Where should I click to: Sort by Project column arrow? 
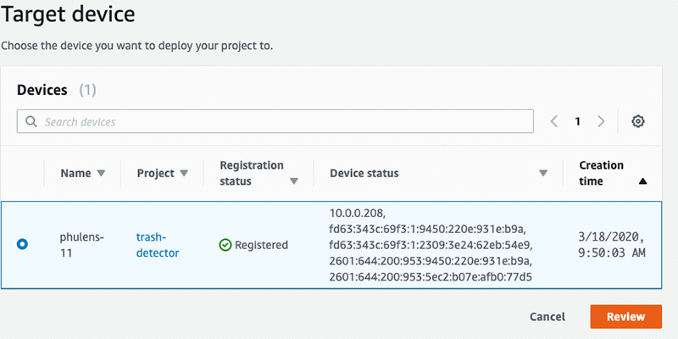pos(181,174)
